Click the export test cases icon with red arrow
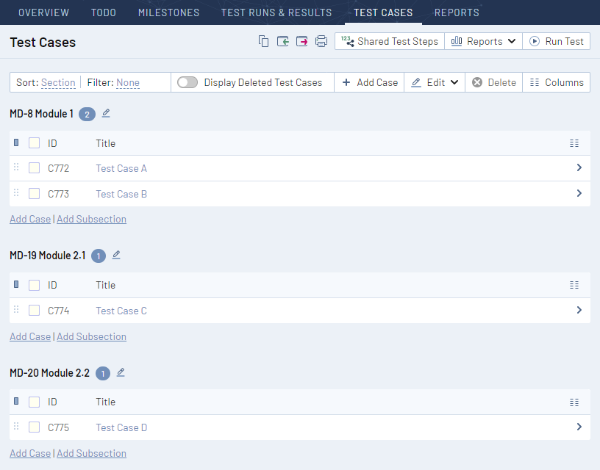The width and height of the screenshot is (600, 470). coord(301,41)
